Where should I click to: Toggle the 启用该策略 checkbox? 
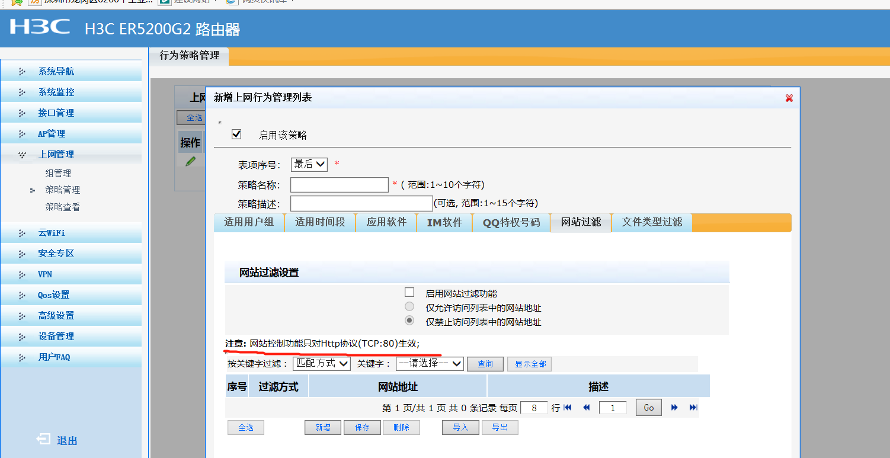(236, 134)
